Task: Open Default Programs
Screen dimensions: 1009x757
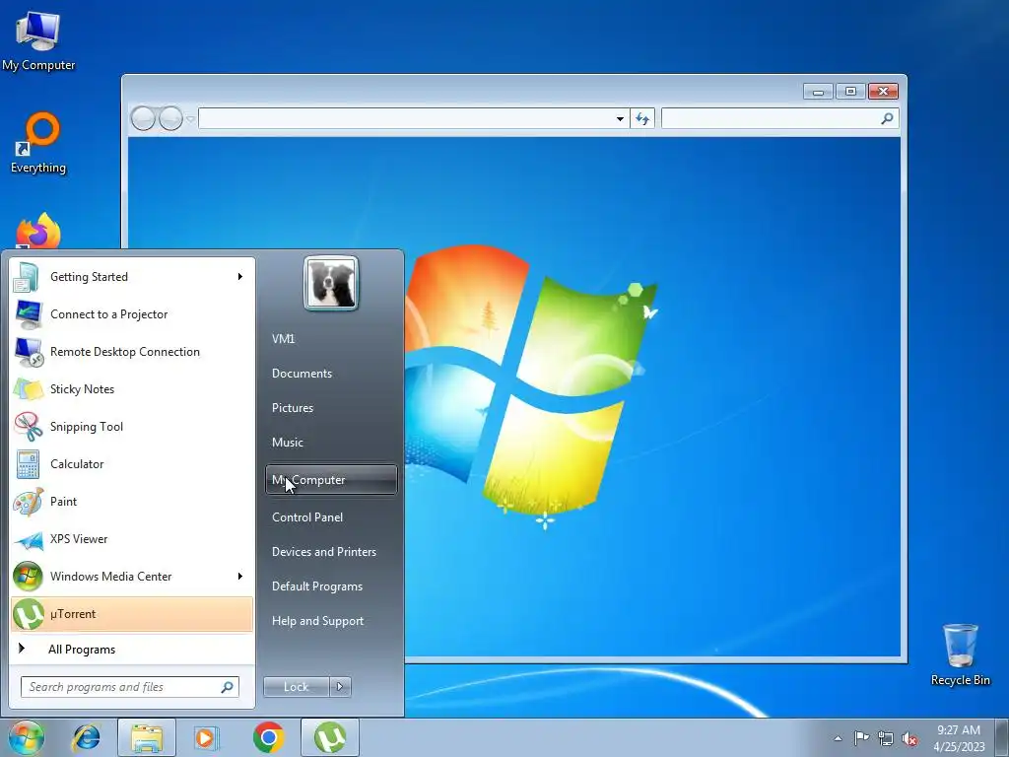Action: click(317, 586)
